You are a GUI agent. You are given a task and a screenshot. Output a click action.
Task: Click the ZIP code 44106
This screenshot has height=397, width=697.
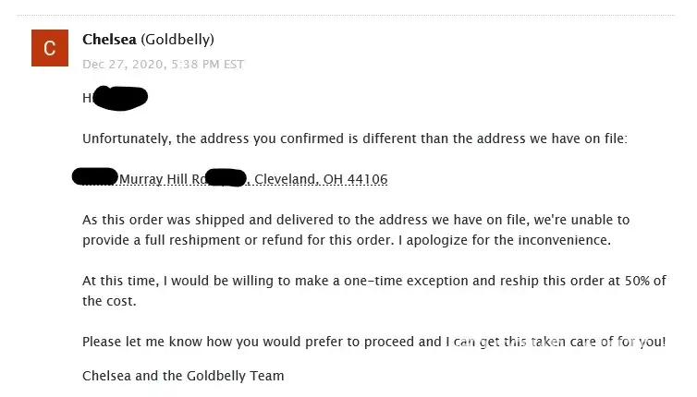(x=367, y=179)
